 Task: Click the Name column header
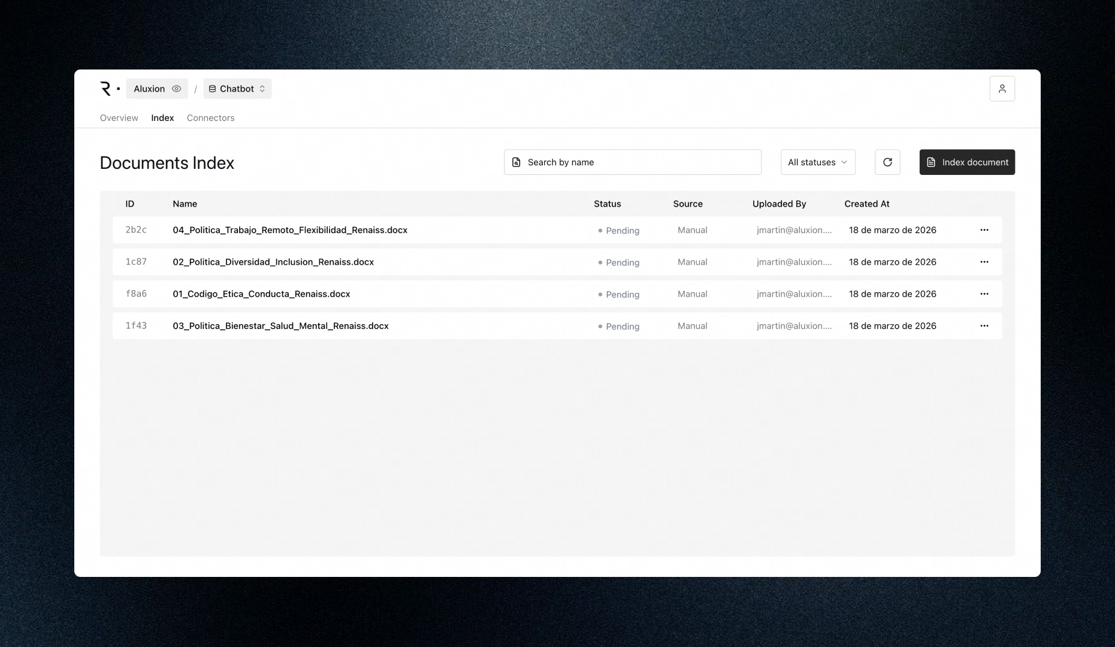(185, 204)
